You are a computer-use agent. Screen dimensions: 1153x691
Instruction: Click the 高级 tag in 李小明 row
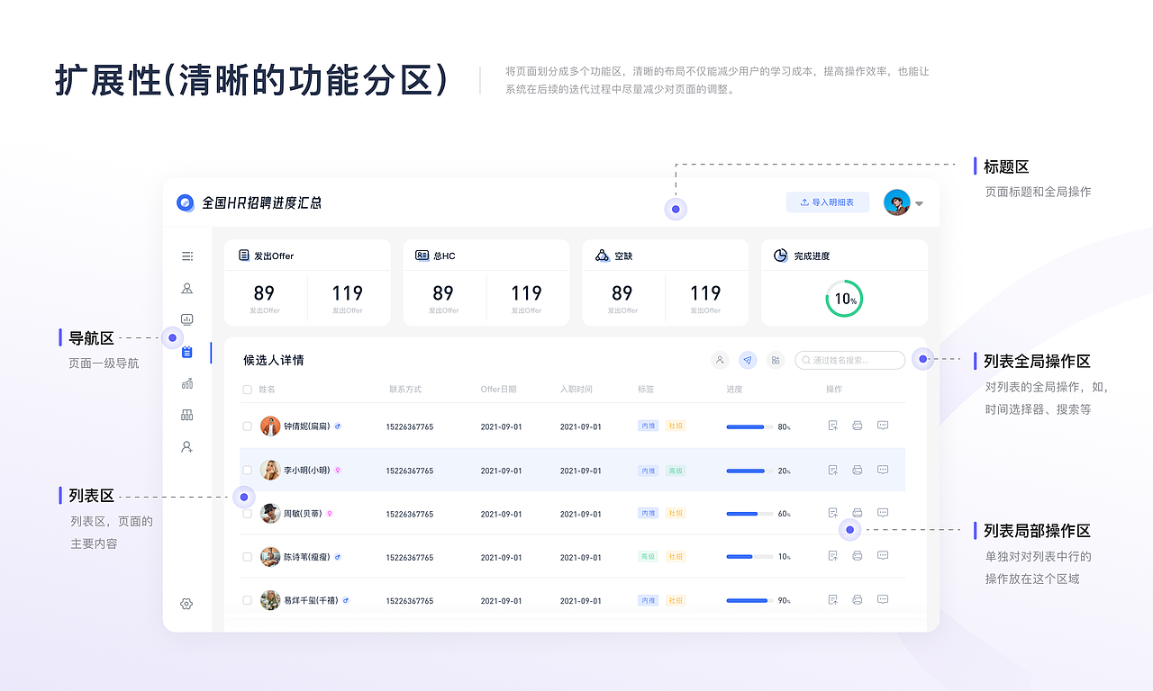[x=676, y=471]
